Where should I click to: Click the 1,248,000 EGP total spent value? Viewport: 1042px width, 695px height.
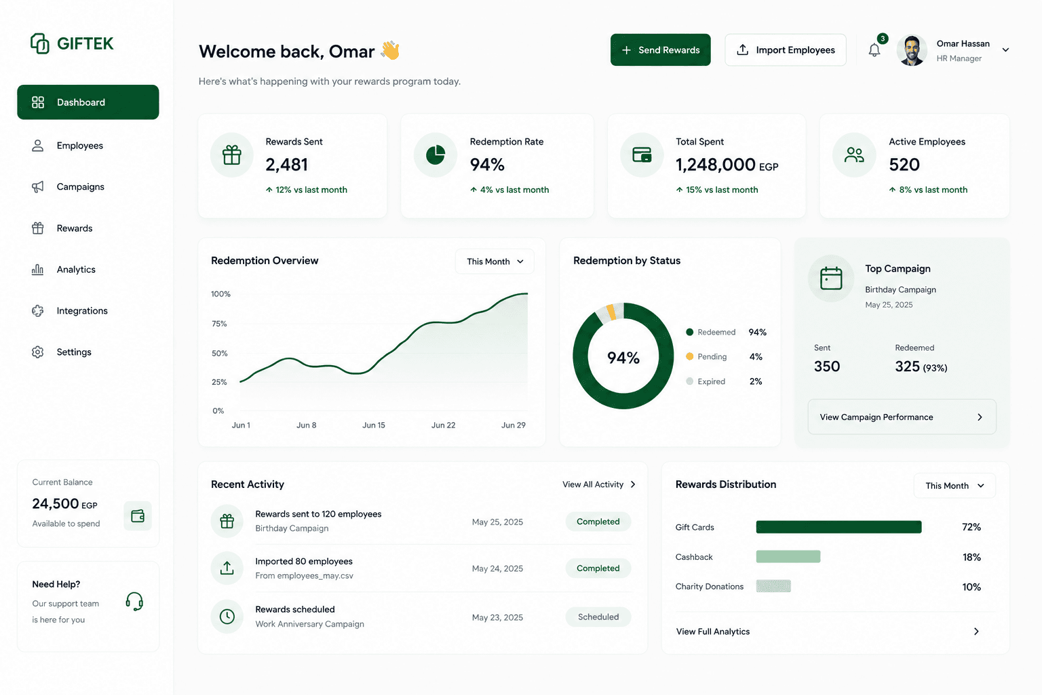pos(727,165)
